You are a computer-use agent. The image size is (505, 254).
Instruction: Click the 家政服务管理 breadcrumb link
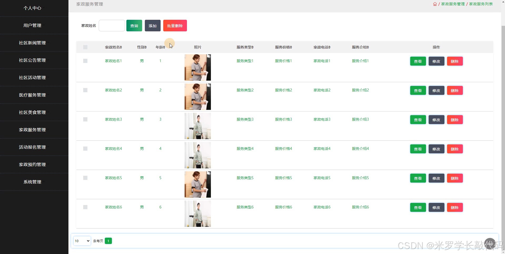click(x=453, y=4)
